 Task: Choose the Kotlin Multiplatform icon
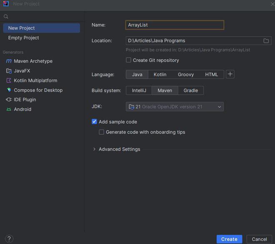click(x=9, y=80)
